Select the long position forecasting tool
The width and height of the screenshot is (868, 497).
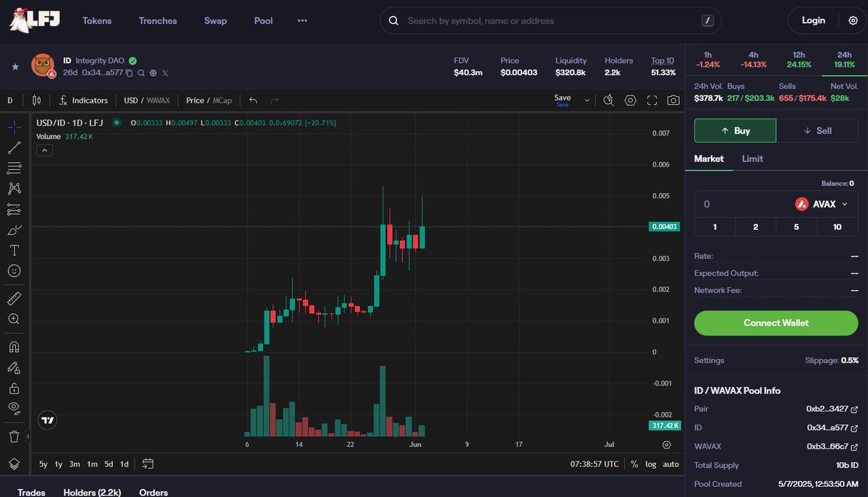(x=14, y=209)
